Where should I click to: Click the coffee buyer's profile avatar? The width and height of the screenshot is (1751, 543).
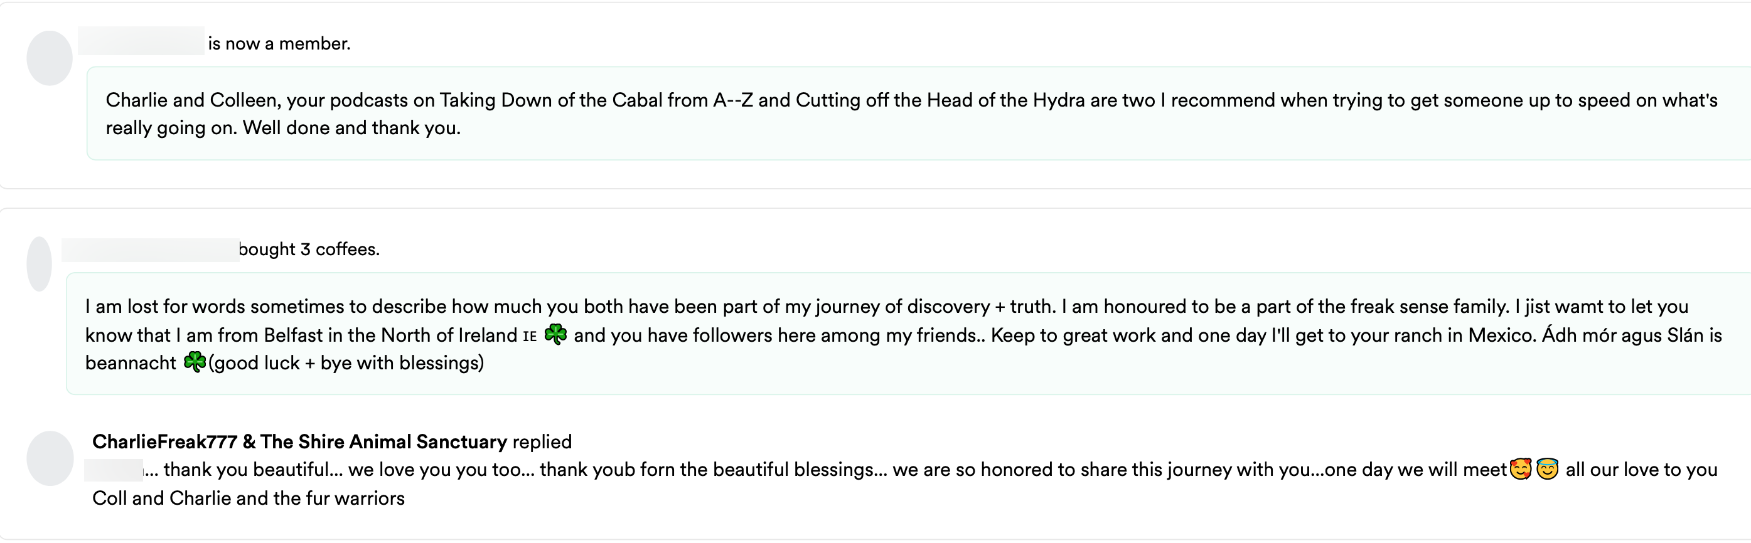[40, 264]
